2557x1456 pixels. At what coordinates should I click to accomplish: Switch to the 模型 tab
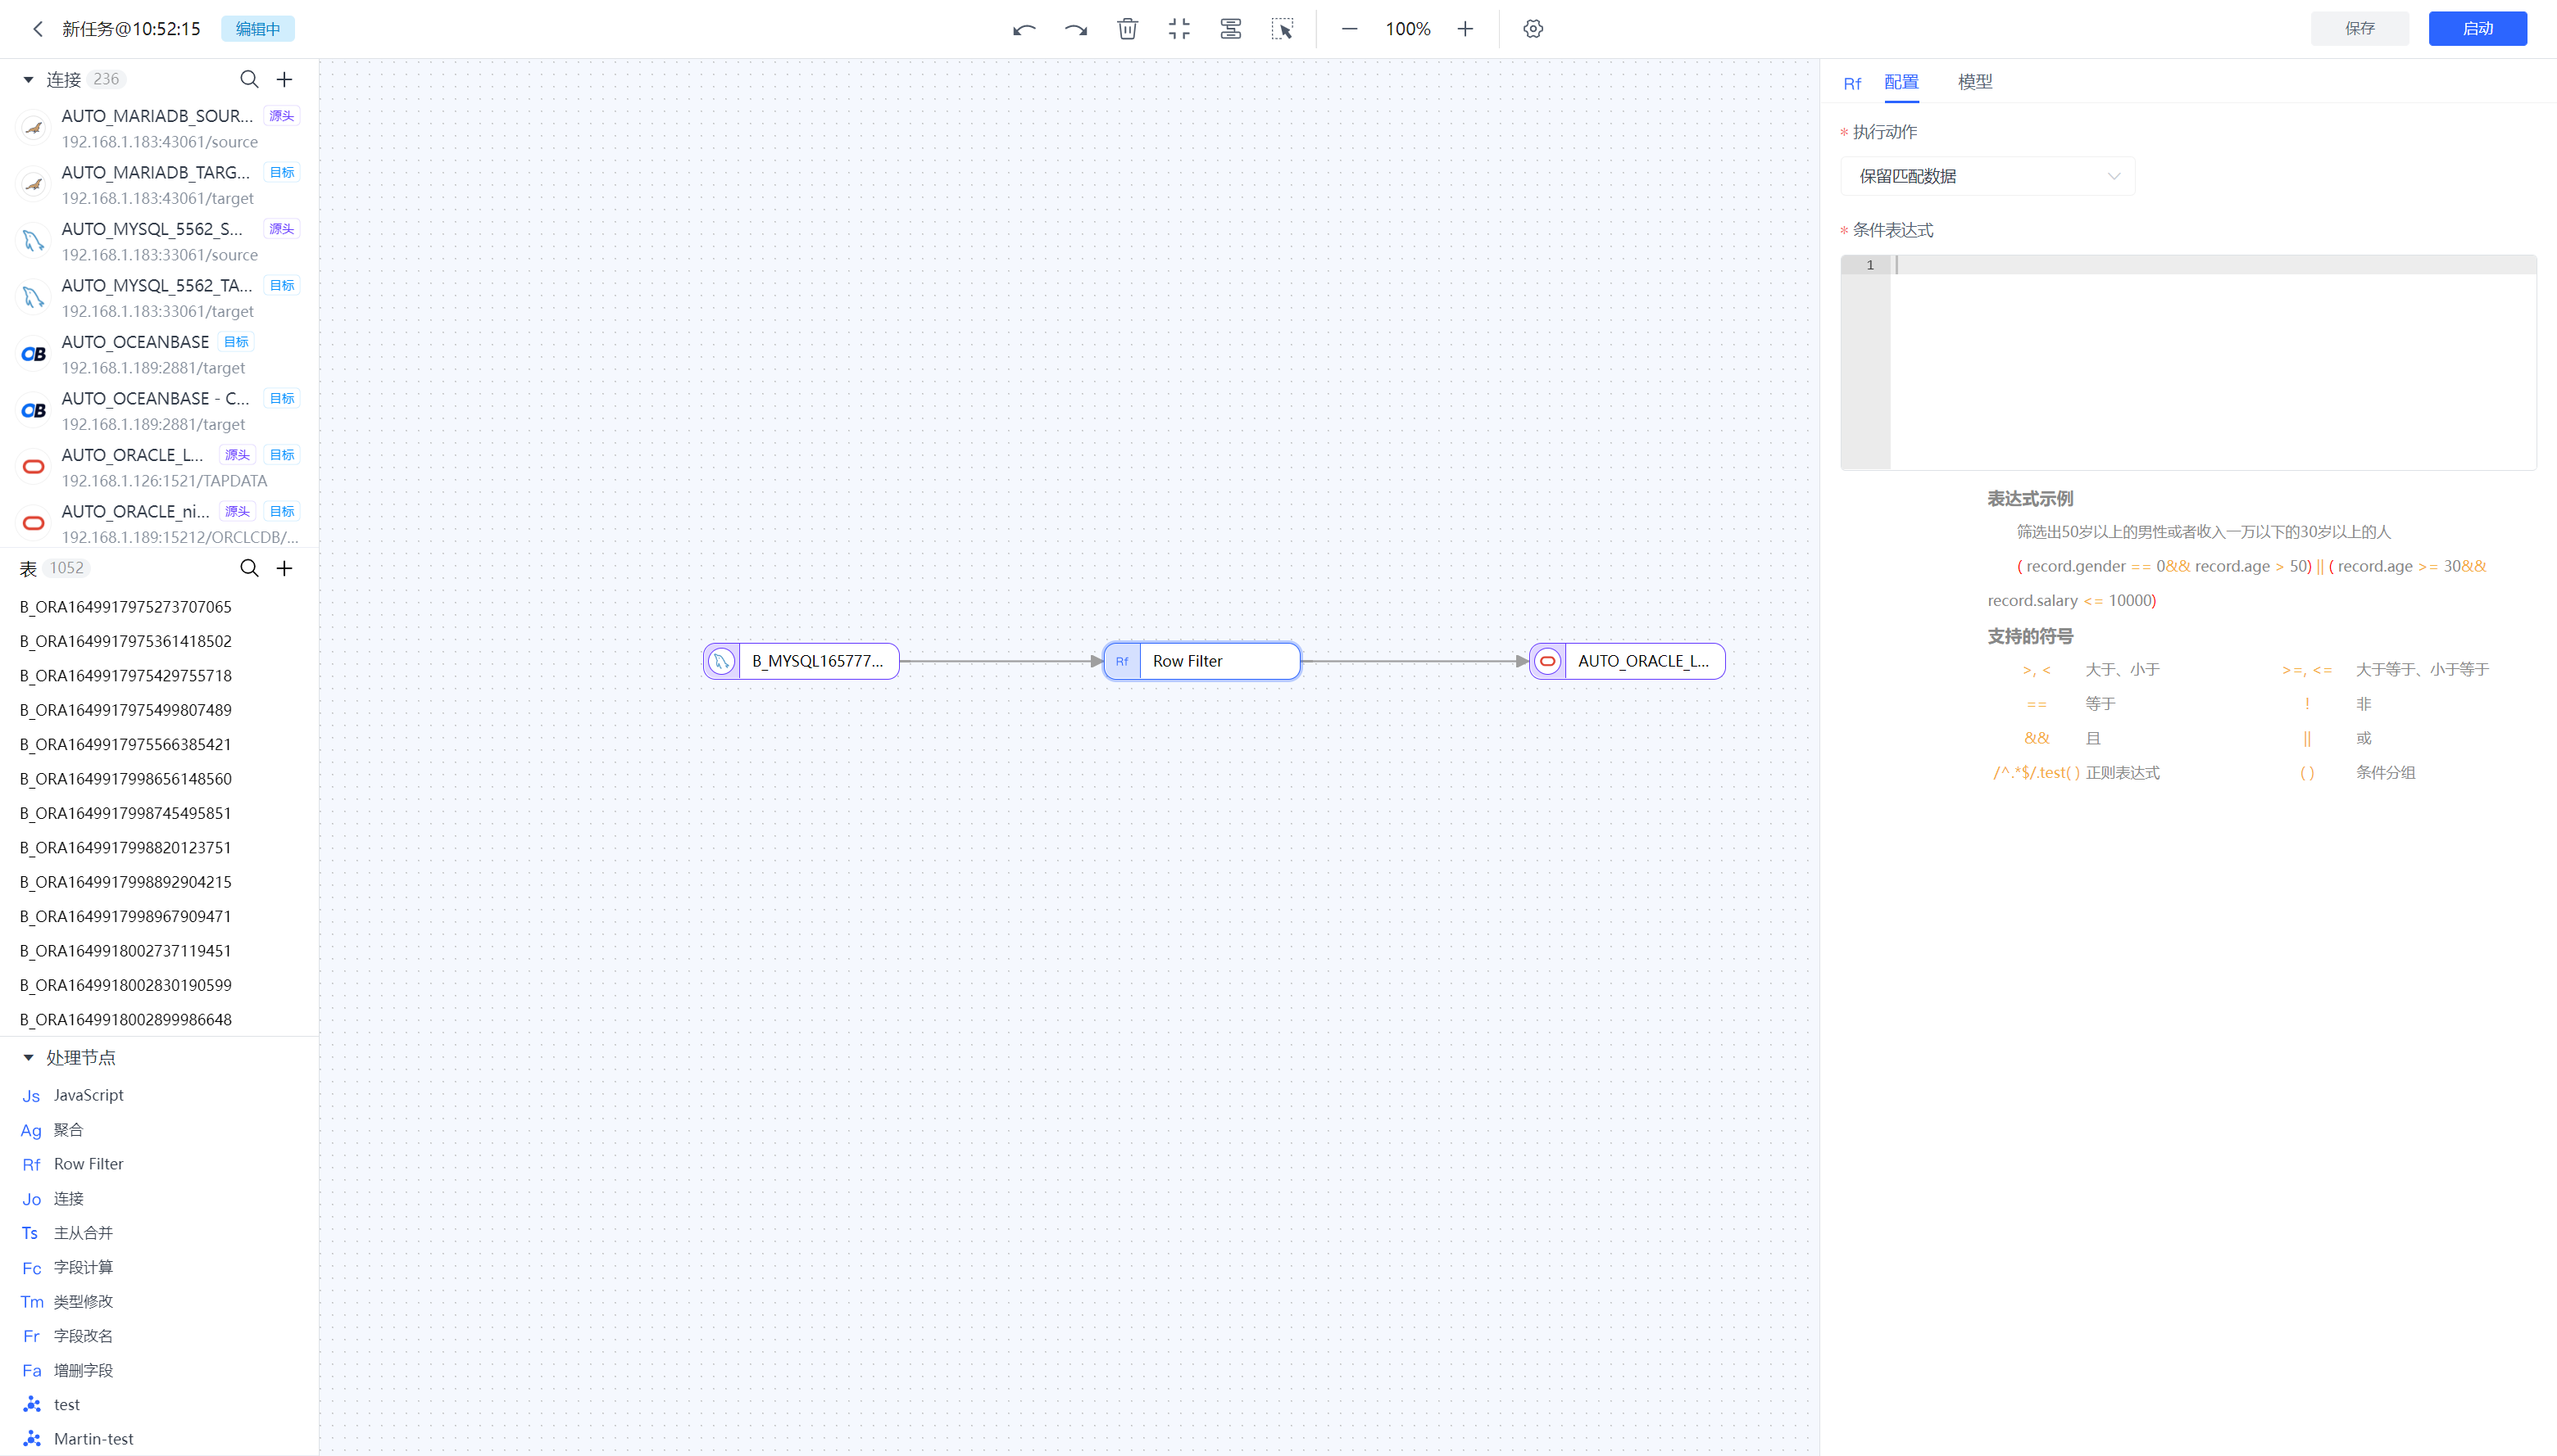(1973, 82)
